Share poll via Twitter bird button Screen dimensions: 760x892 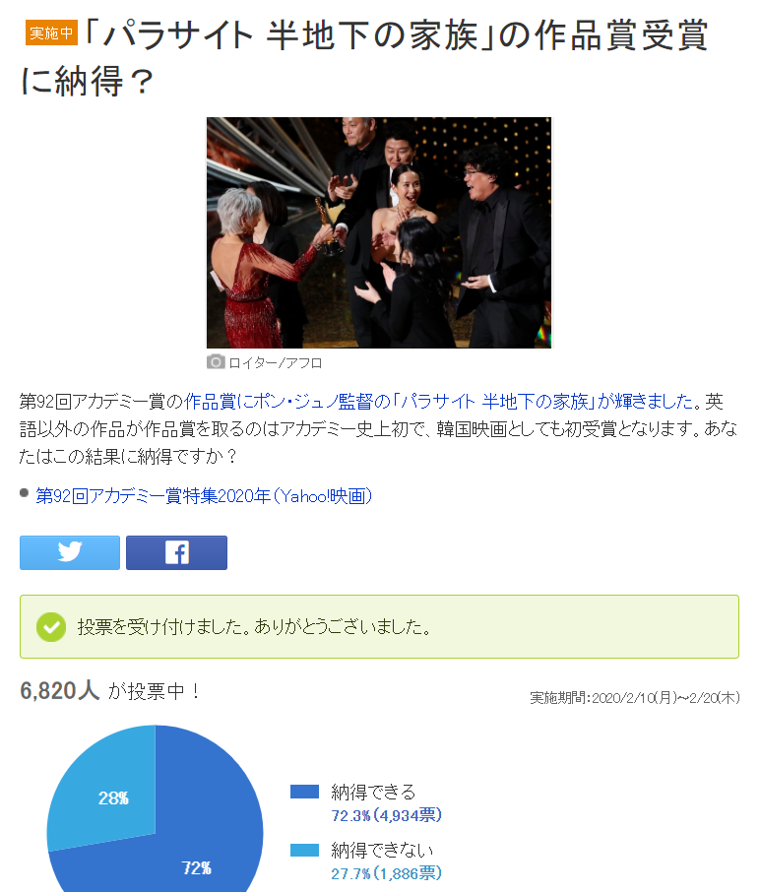70,552
